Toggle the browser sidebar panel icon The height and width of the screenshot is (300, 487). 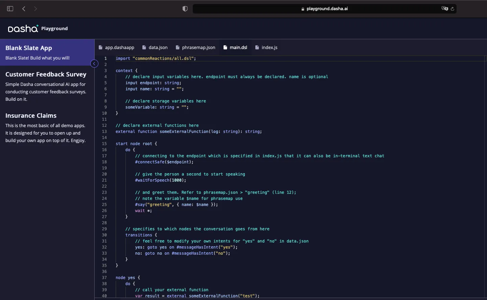pyautogui.click(x=10, y=9)
